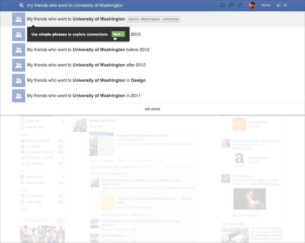
Task: Open friend requests icon in top bar
Action: 222,5
